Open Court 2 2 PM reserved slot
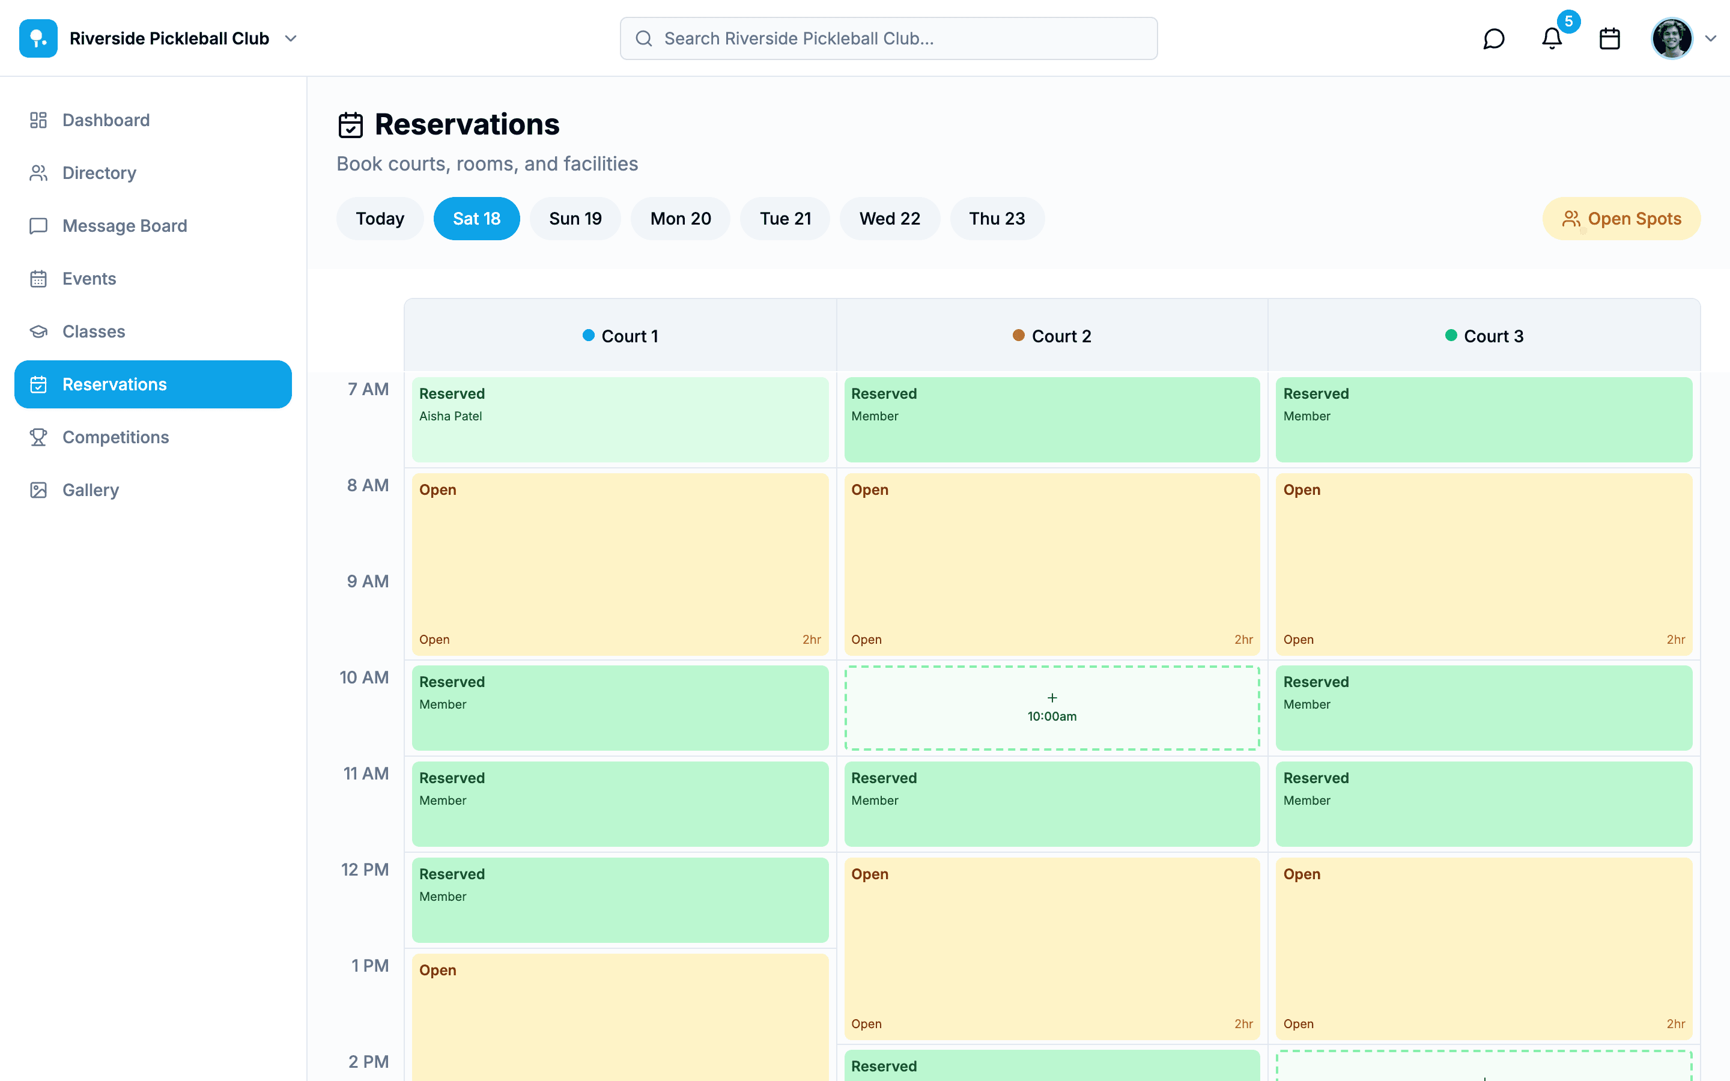The image size is (1730, 1081). pos(1052,1065)
